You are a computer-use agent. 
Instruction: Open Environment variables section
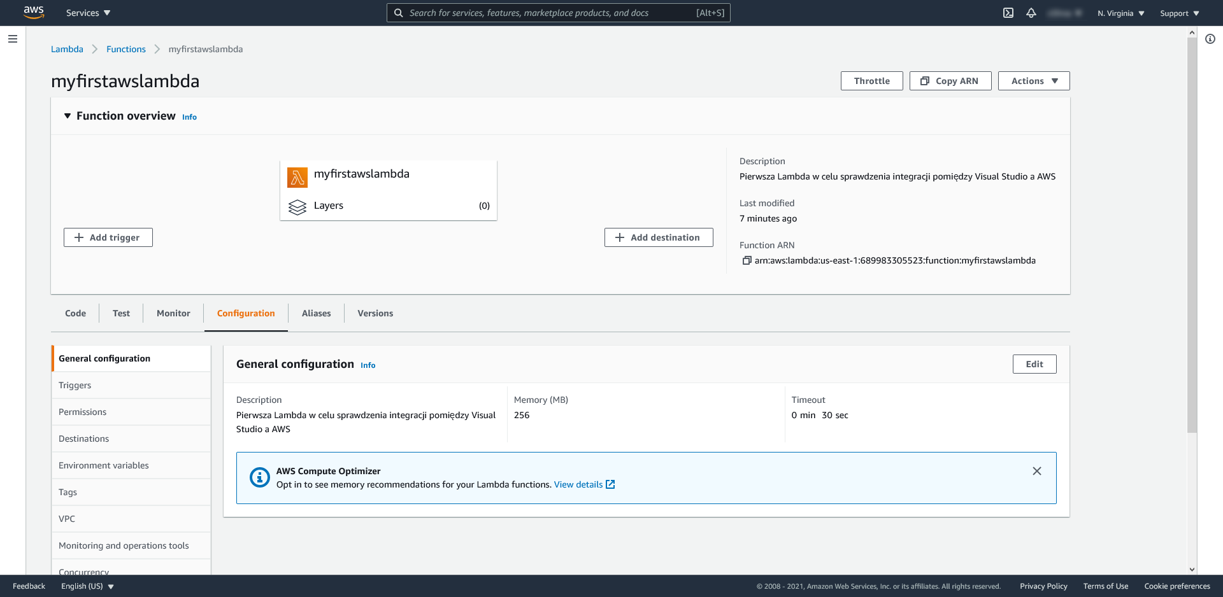[x=131, y=465]
